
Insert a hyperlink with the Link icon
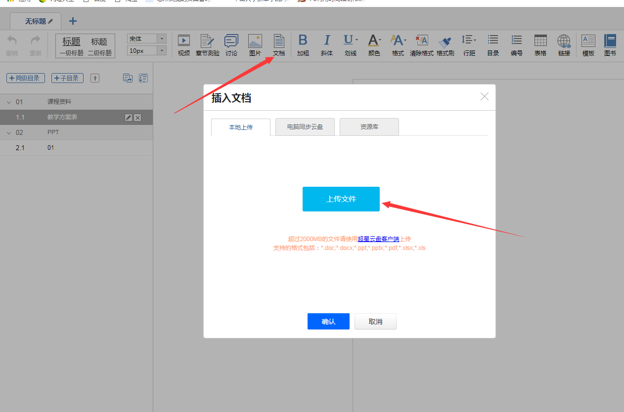click(564, 45)
